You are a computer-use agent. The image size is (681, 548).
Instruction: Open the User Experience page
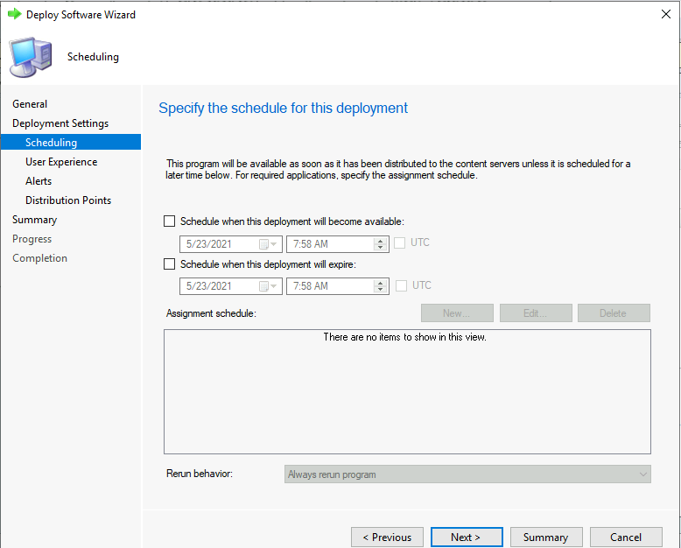tap(61, 162)
